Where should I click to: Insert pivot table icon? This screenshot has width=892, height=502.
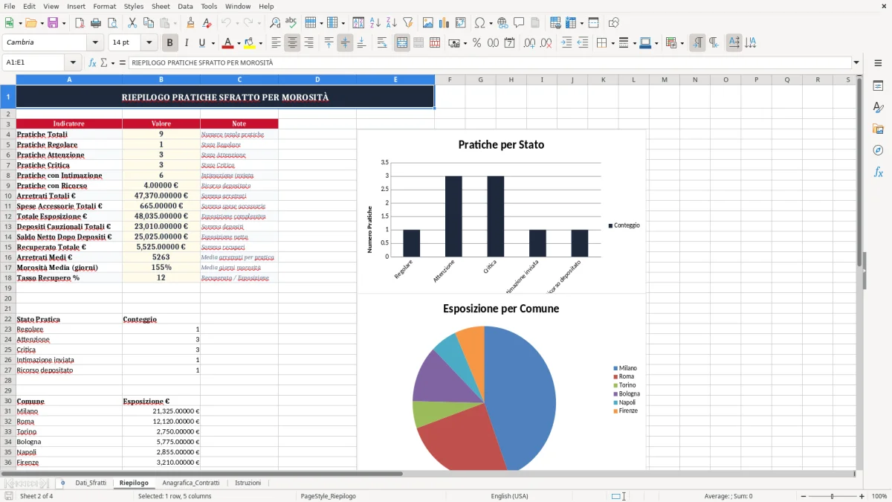click(460, 23)
